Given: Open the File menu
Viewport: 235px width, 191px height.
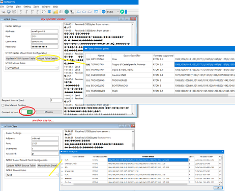Looking at the screenshot, I should click(2, 7).
